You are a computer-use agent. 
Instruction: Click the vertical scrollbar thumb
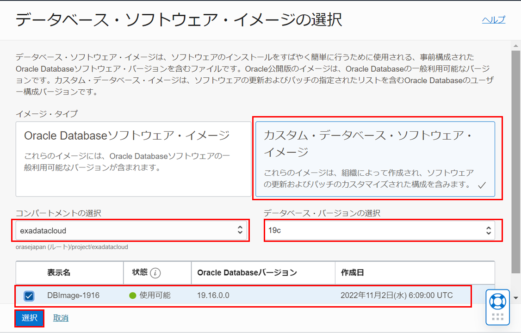516,162
